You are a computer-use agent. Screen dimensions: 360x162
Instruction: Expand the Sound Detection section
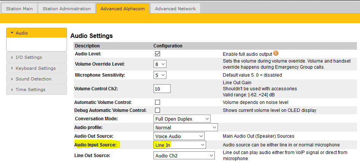pos(37,79)
